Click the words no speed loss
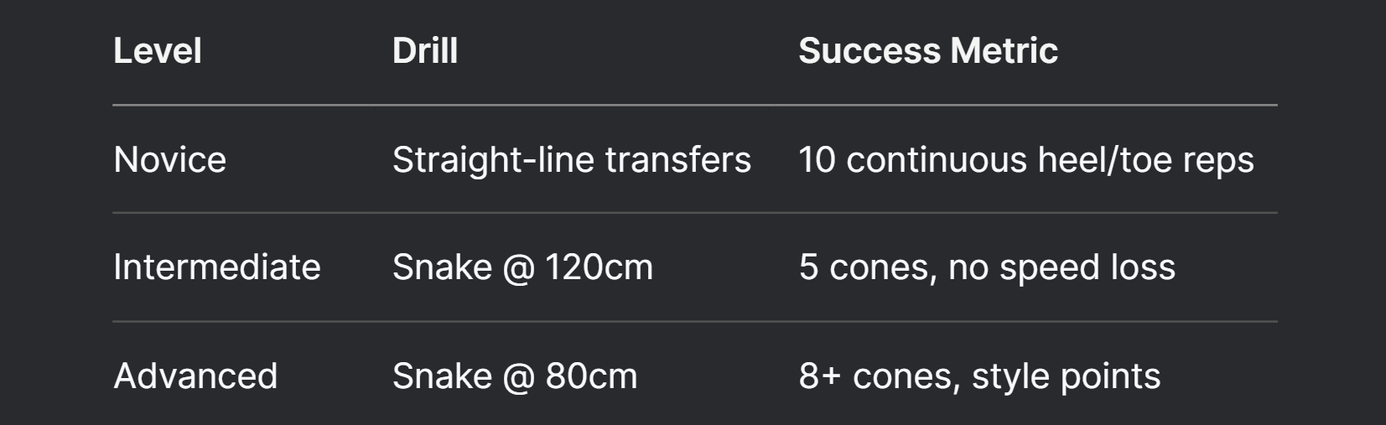 [1062, 268]
